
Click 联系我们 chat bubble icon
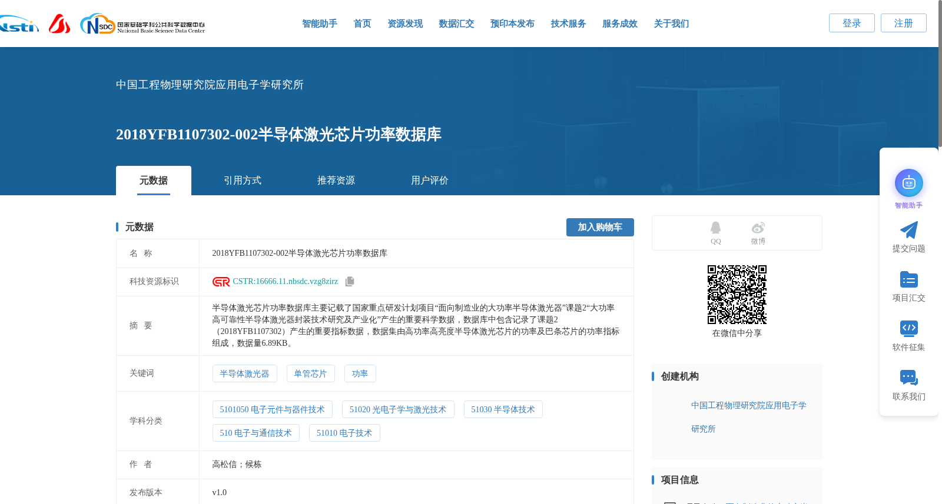(x=909, y=378)
